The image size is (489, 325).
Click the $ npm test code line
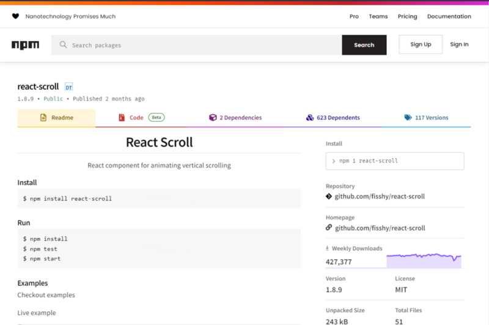click(x=40, y=249)
